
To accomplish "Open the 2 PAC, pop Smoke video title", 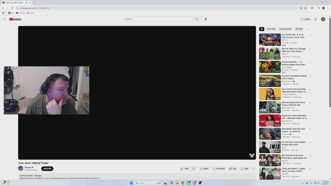I will tap(294, 170).
